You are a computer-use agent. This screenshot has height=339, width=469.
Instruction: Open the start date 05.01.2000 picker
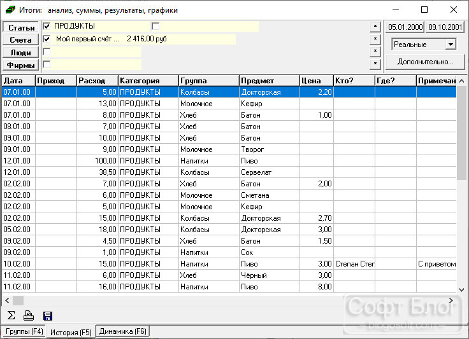405,27
